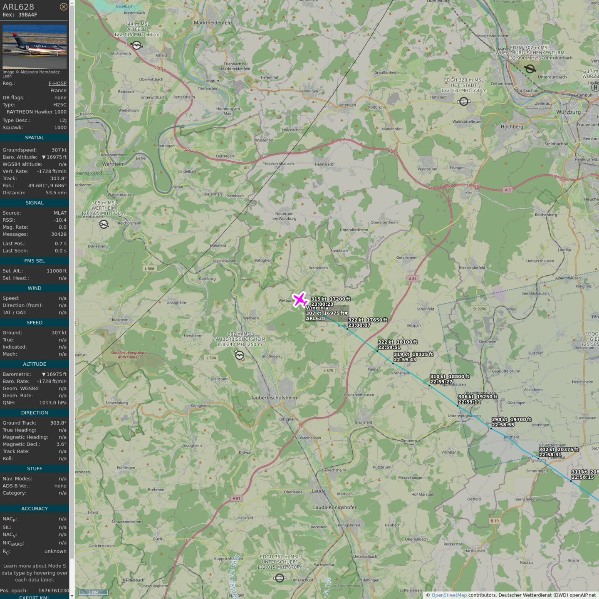Click the Export KML button

pos(35,597)
